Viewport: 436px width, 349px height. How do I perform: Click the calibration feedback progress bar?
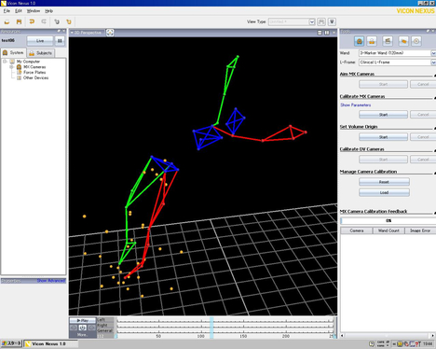click(388, 221)
